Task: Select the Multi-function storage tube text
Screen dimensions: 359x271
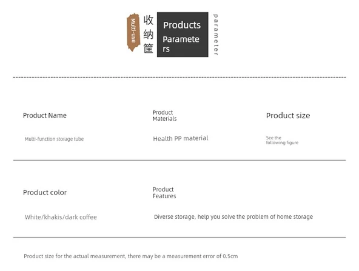Action: [54, 139]
